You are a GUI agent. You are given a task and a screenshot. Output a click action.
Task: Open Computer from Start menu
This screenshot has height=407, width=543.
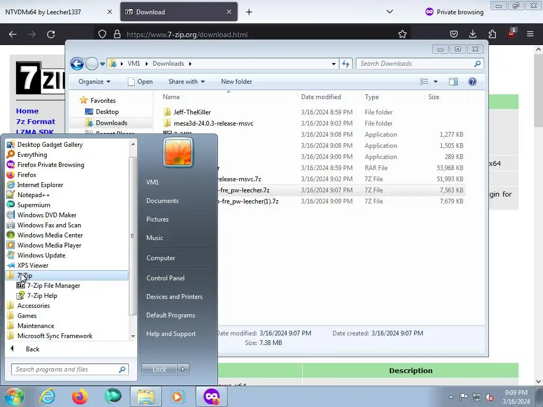tap(161, 258)
